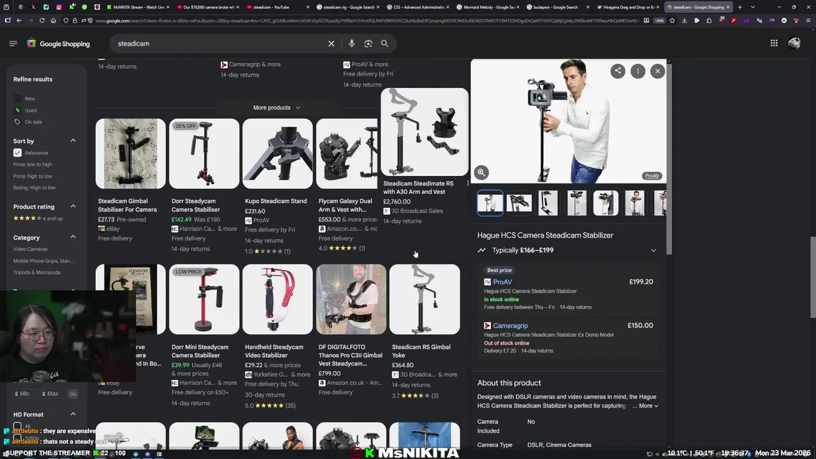Open Cameragrip seller link at £150.00
This screenshot has width=816, height=459.
tap(510, 326)
